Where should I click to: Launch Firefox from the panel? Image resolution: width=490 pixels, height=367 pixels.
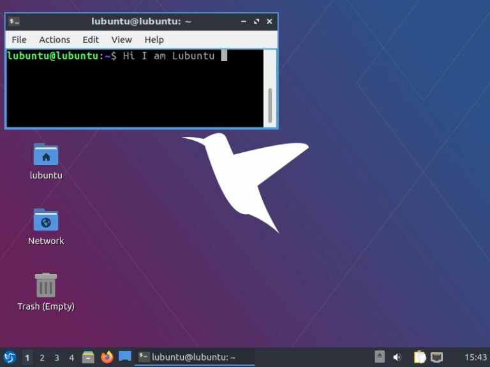coord(107,357)
